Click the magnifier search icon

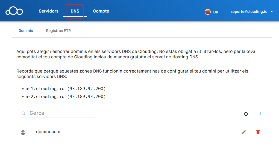pos(24,113)
